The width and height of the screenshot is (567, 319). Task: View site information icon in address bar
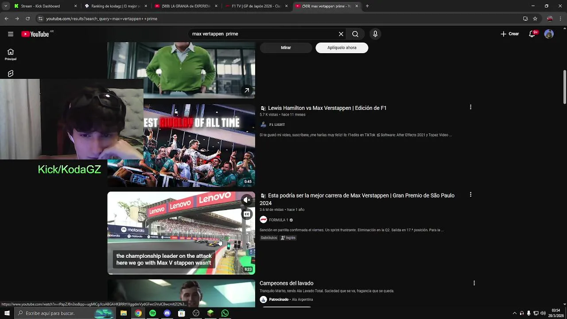pyautogui.click(x=40, y=19)
